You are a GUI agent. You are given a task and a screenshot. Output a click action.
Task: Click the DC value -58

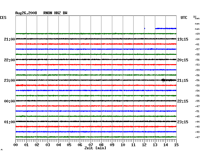(x=197, y=85)
